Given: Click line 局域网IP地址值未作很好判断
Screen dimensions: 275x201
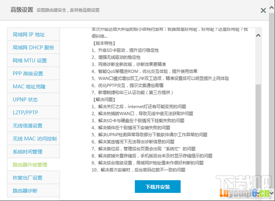Looking at the screenshot, I should coord(148,163).
